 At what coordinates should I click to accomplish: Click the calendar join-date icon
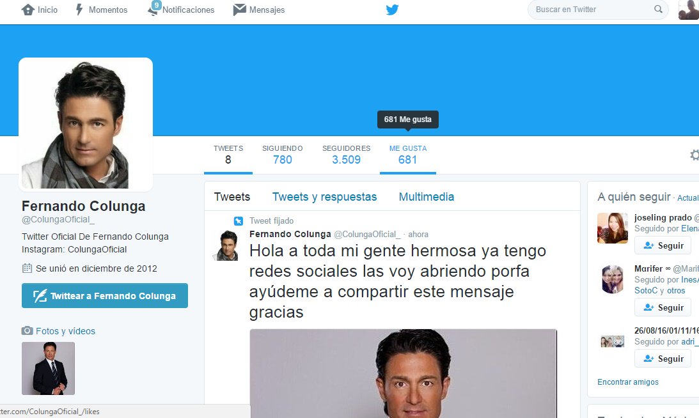point(27,268)
